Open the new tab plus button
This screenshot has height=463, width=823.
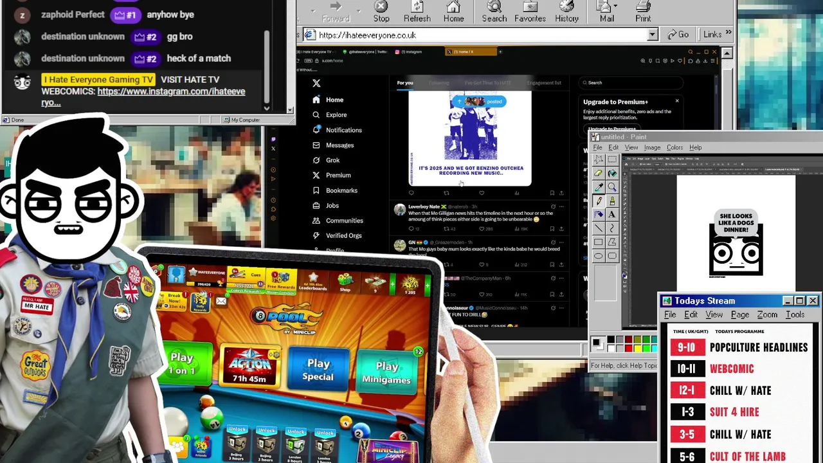click(x=501, y=51)
